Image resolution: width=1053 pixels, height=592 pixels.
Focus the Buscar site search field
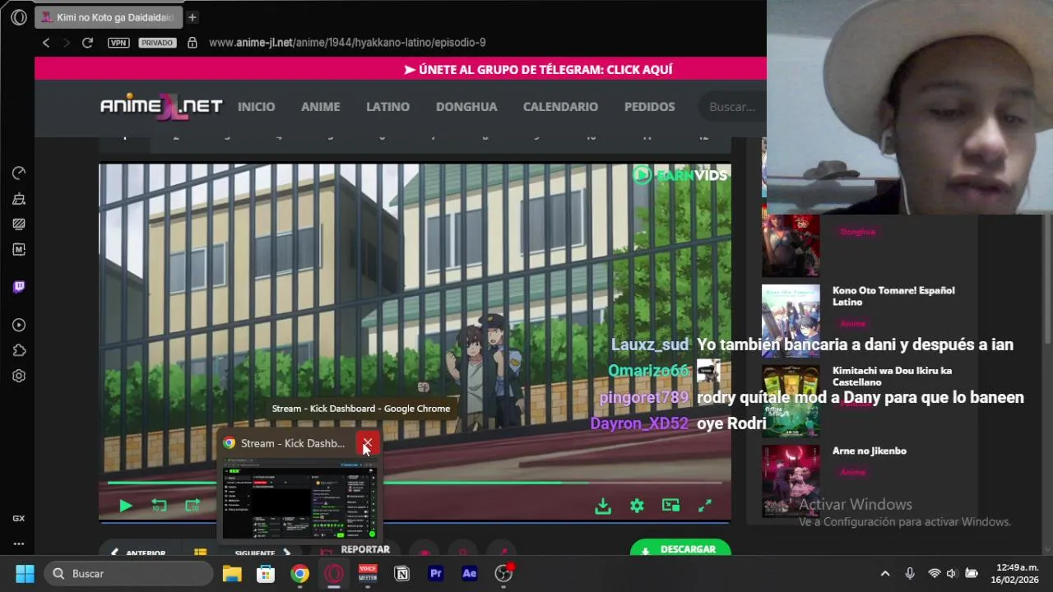(732, 107)
